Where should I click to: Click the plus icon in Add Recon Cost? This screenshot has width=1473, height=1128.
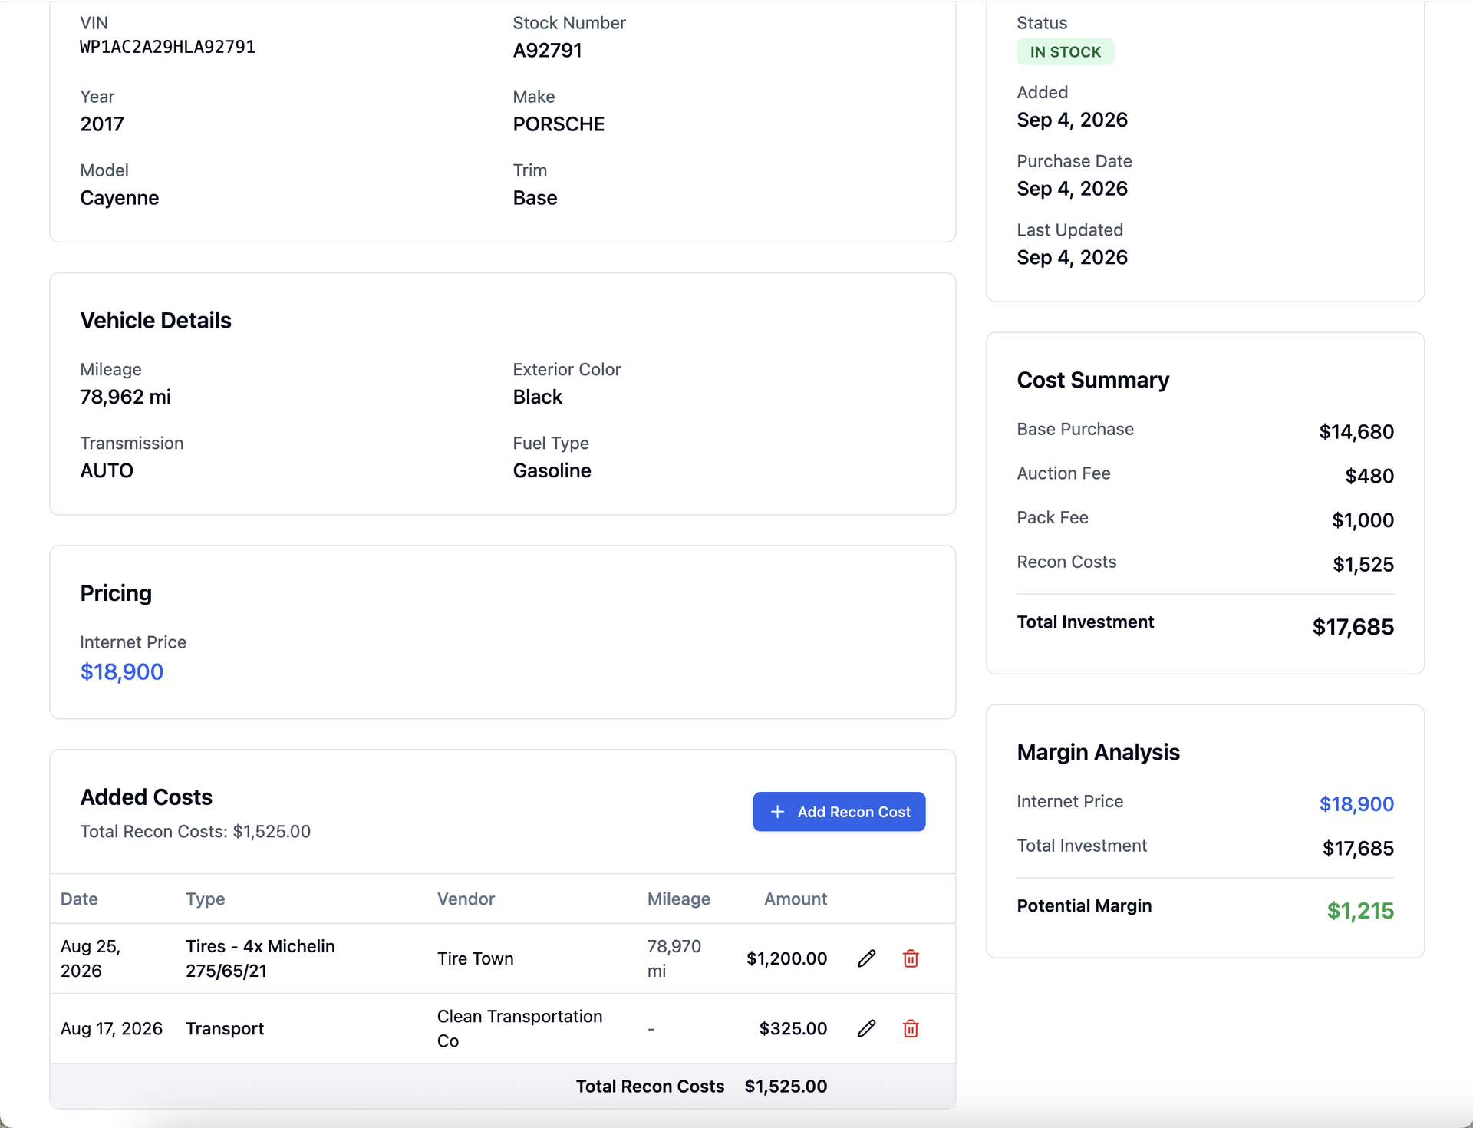[777, 812]
